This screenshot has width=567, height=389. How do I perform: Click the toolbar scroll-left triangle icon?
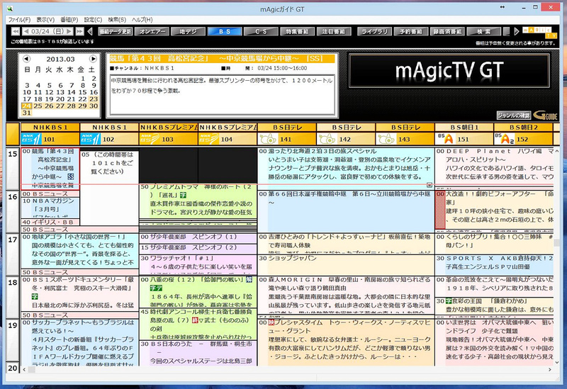[90, 31]
